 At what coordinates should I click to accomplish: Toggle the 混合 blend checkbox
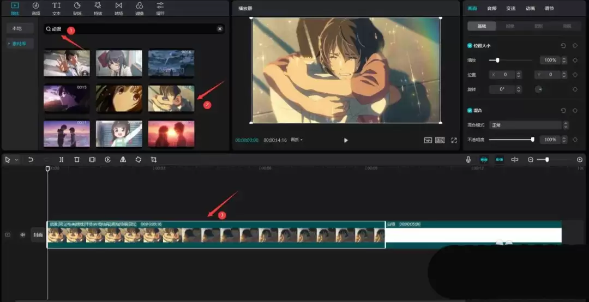470,111
